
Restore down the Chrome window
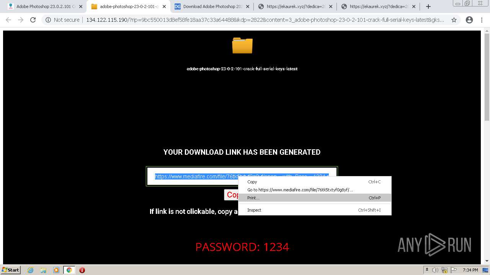point(467,3)
